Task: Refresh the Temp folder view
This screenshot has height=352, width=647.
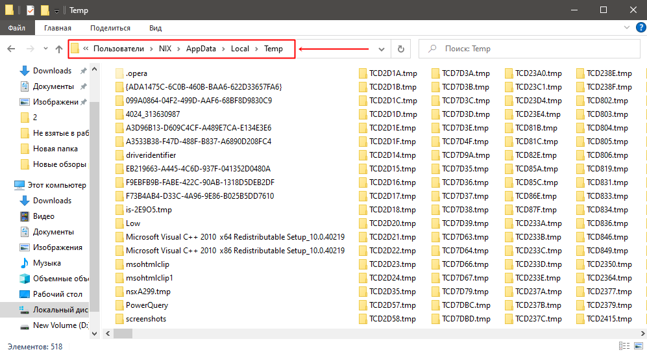Action: 400,49
